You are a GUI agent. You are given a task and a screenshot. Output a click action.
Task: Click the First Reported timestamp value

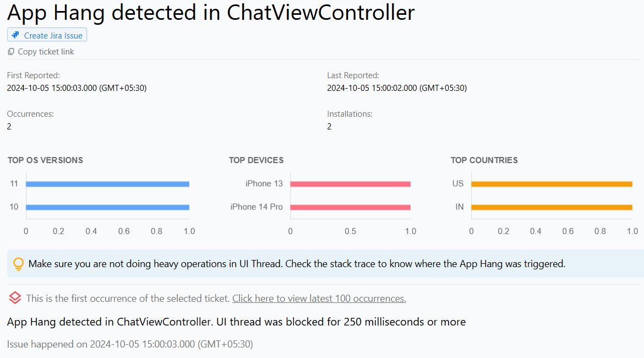[x=77, y=88]
